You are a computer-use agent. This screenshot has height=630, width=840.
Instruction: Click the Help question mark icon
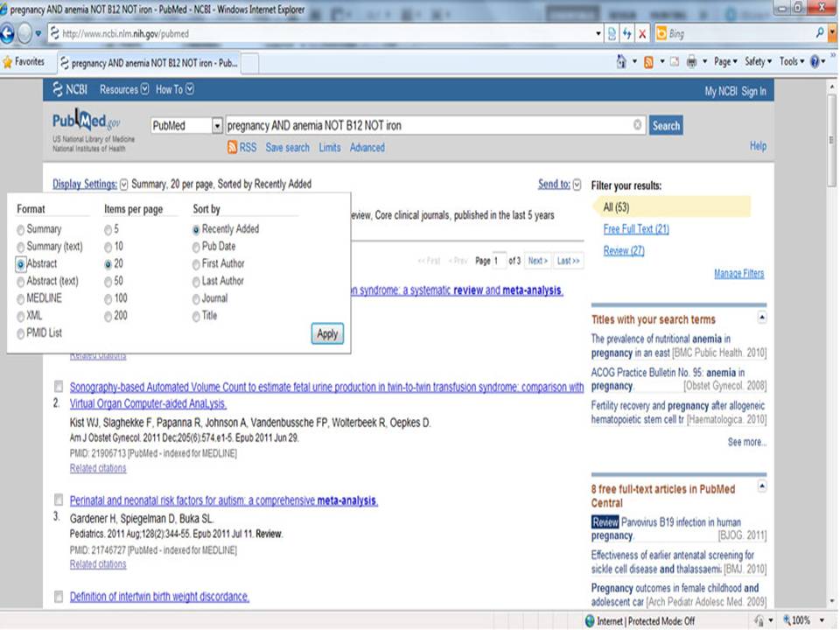815,62
